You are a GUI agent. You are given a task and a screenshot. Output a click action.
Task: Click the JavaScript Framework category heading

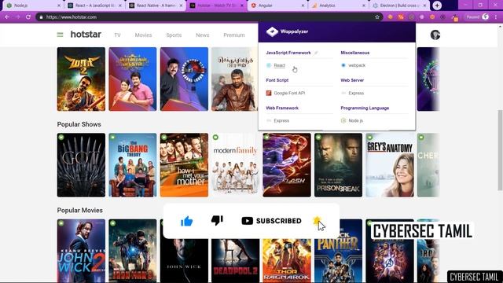click(288, 53)
